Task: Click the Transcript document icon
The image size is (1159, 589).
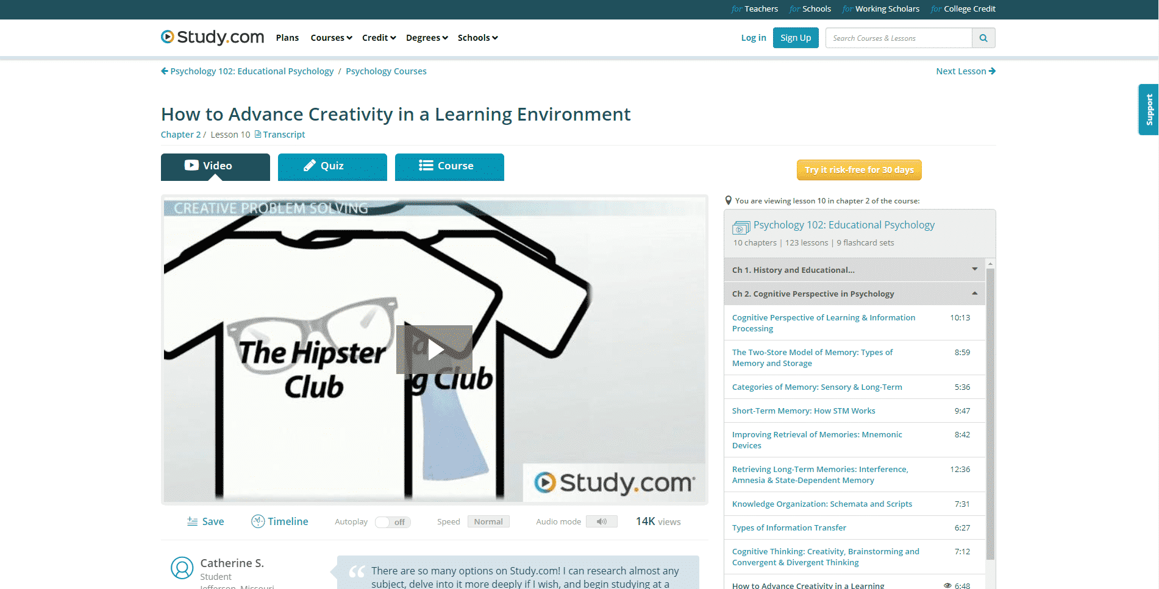Action: (258, 135)
